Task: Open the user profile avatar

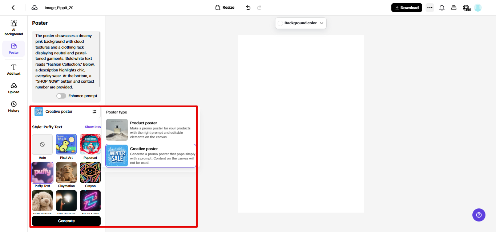Action: pos(478,8)
